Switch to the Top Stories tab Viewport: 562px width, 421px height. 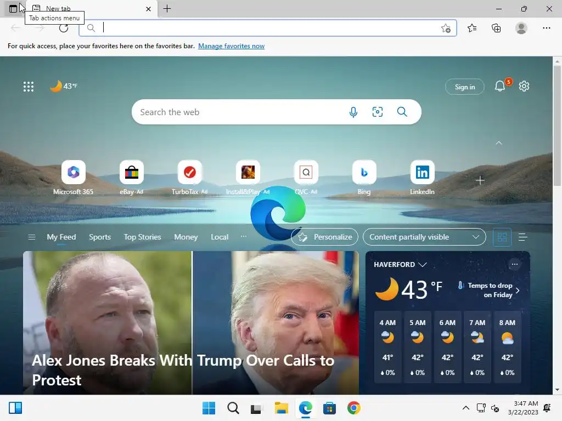point(142,237)
